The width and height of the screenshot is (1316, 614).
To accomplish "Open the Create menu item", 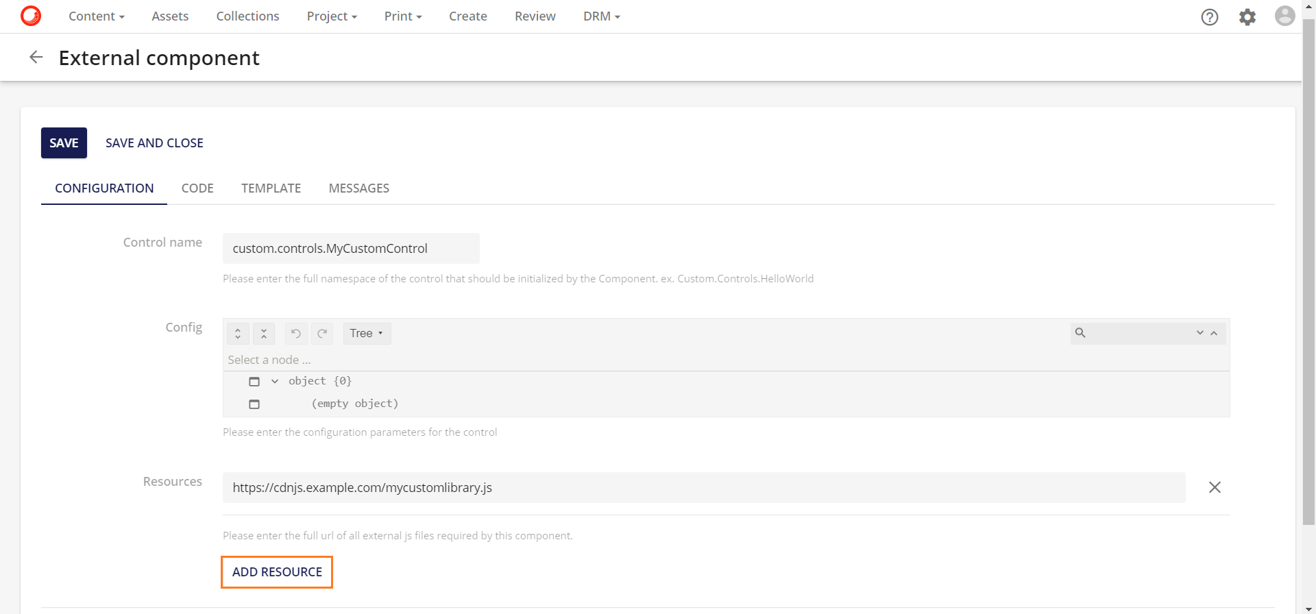I will [468, 16].
